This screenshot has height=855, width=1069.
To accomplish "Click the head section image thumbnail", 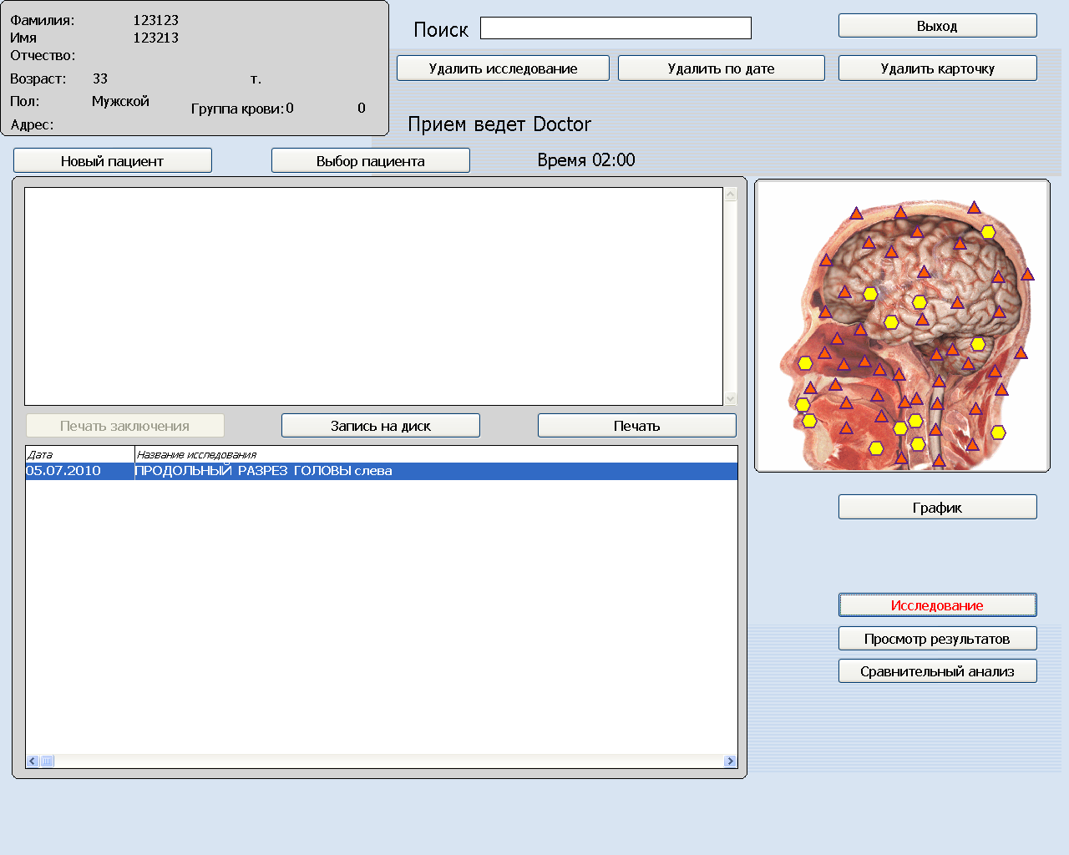I will click(902, 326).
